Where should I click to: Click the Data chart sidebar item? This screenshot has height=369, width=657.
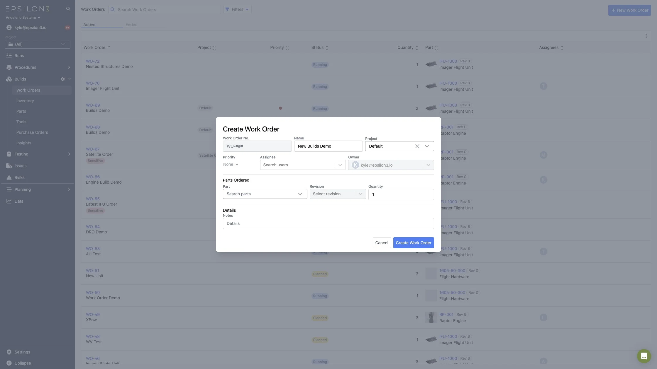coord(19,201)
